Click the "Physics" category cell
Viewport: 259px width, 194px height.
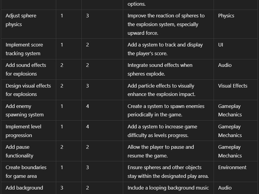(x=226, y=16)
